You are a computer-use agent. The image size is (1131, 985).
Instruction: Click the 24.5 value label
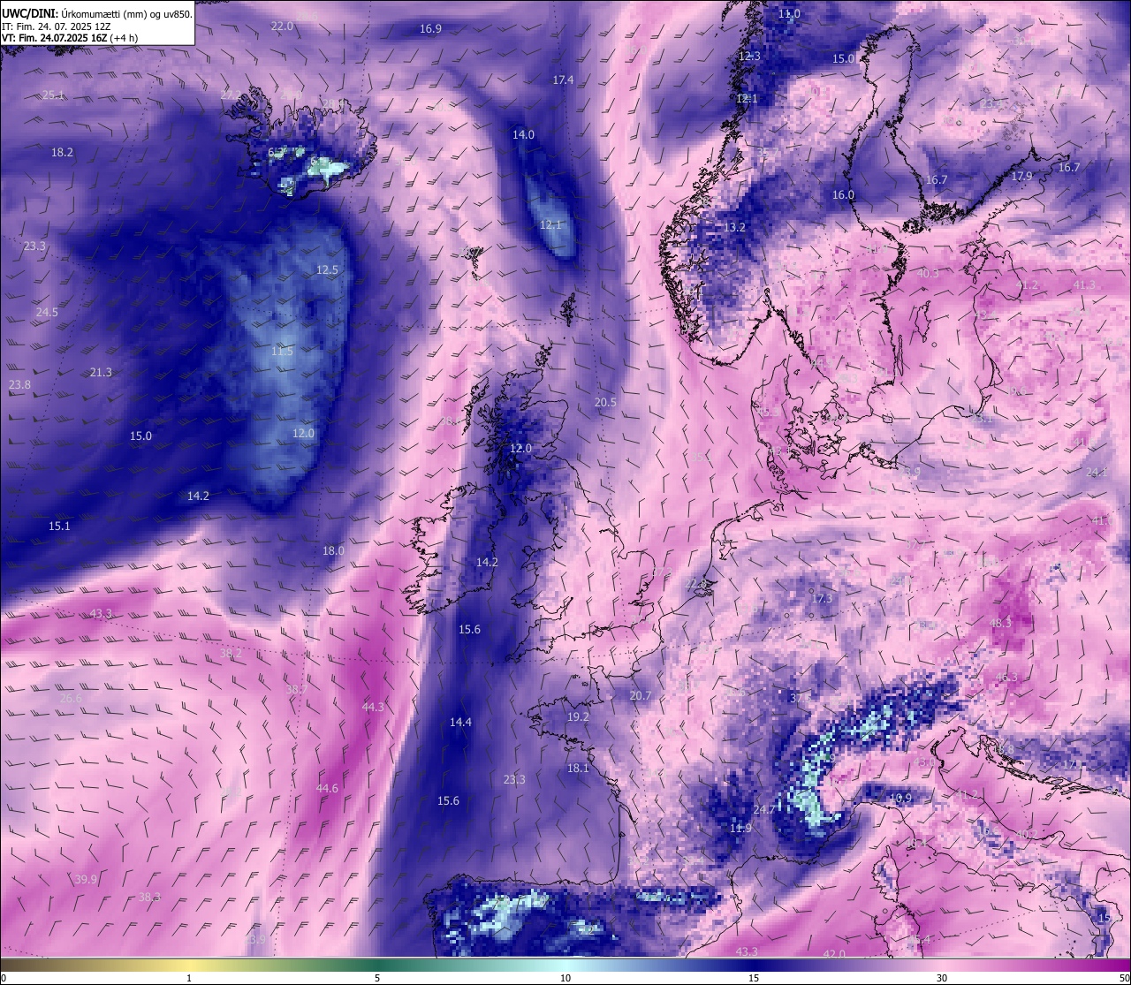click(47, 313)
